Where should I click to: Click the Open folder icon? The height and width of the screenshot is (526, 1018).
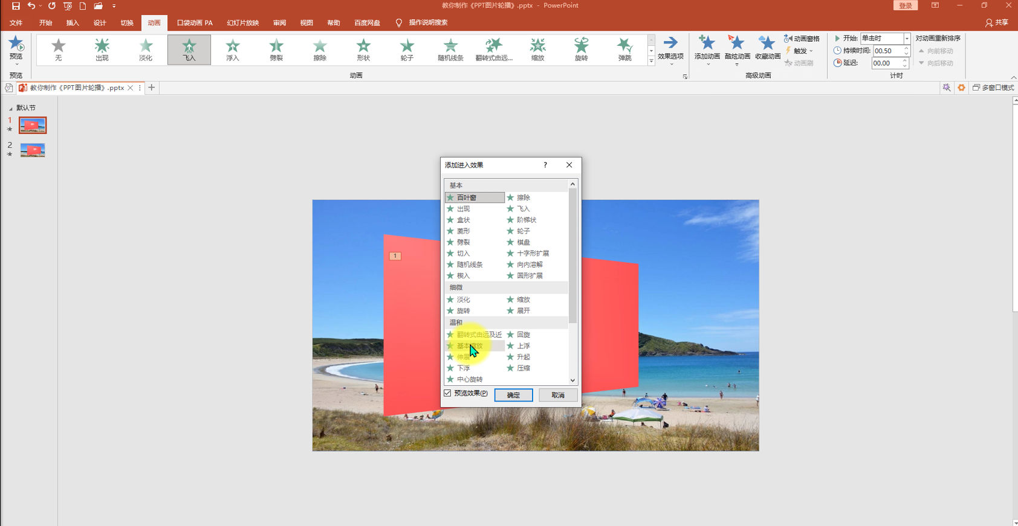point(98,5)
